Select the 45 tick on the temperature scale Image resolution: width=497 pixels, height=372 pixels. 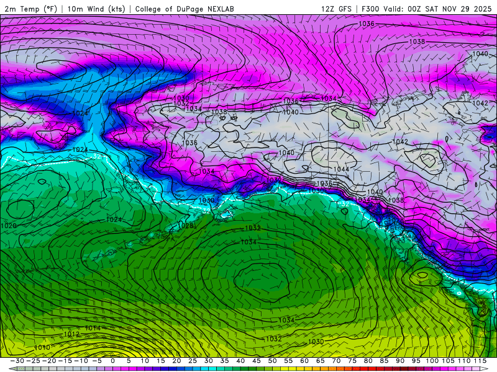(257, 361)
